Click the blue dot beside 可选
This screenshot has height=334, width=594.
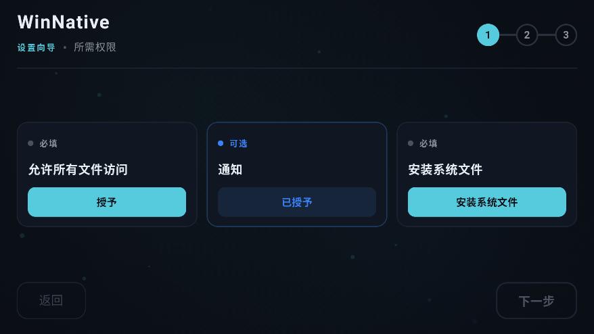221,143
